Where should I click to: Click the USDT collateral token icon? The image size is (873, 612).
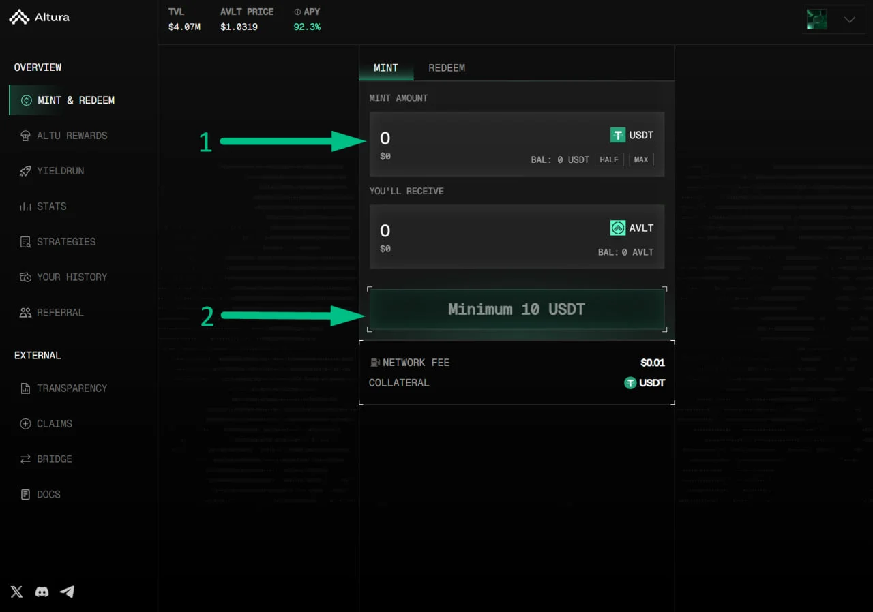point(630,383)
